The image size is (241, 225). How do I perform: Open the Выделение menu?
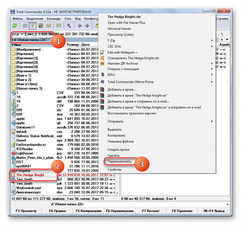35,19
